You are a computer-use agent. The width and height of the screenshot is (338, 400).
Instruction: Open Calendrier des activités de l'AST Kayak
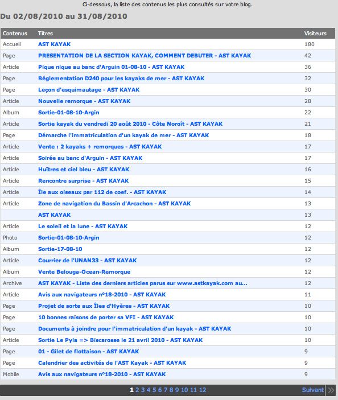pyautogui.click(x=112, y=363)
